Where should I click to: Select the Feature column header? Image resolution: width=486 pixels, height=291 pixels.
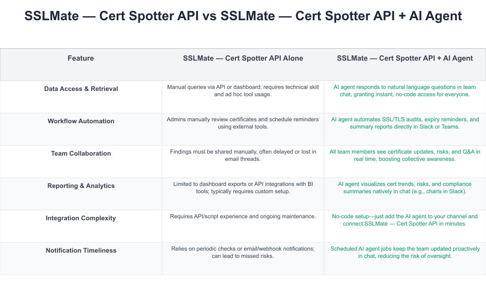[81, 58]
